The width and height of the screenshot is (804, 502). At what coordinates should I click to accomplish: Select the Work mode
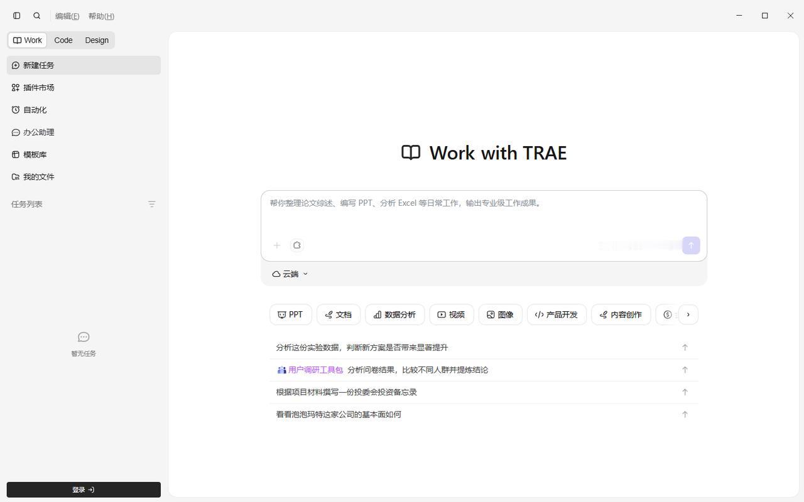click(28, 40)
